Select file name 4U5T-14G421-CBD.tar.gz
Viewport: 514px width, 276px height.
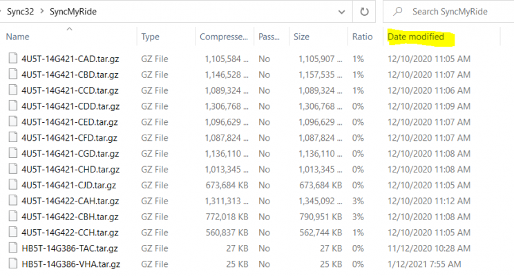(70, 75)
